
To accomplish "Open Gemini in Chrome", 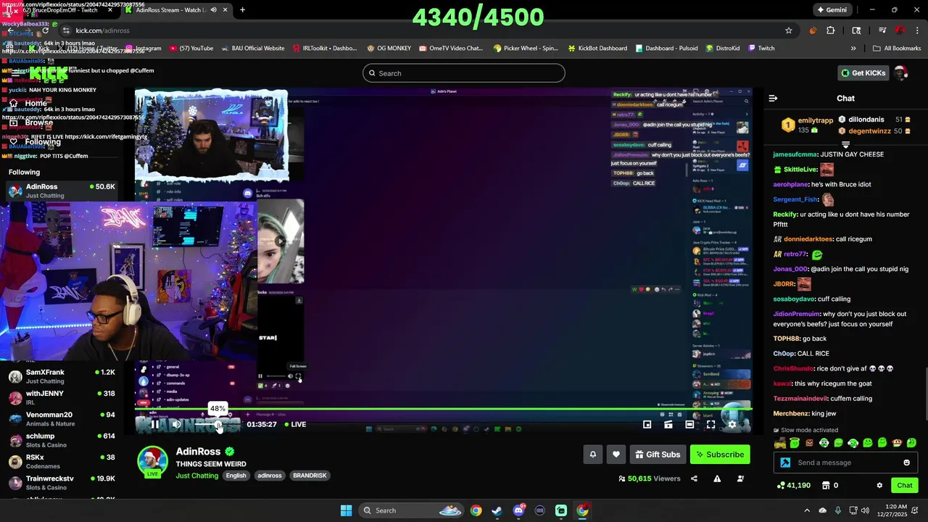I will point(832,10).
